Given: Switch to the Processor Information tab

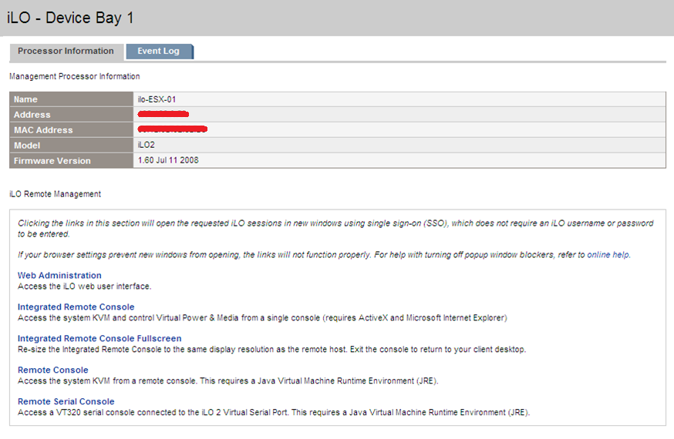Looking at the screenshot, I should click(66, 51).
